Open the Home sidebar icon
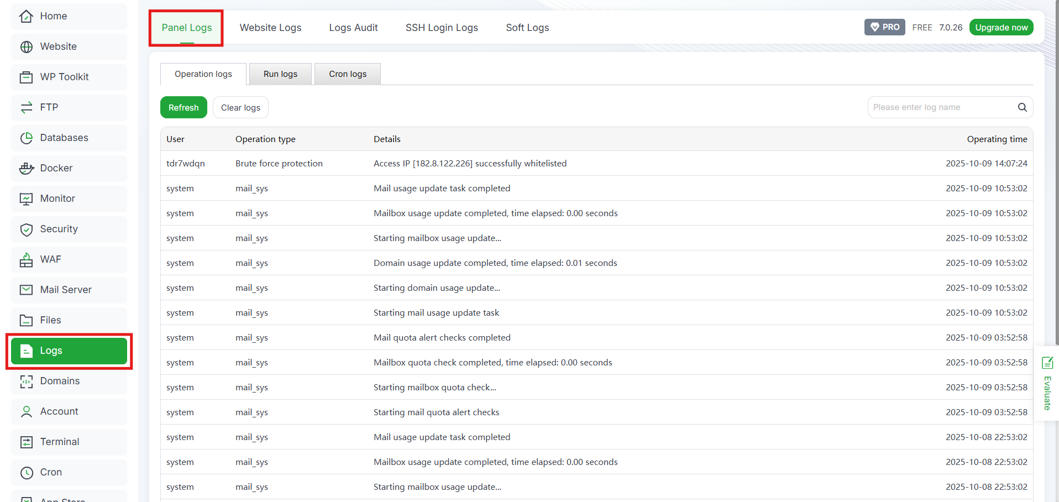The height and width of the screenshot is (502, 1059). [26, 17]
